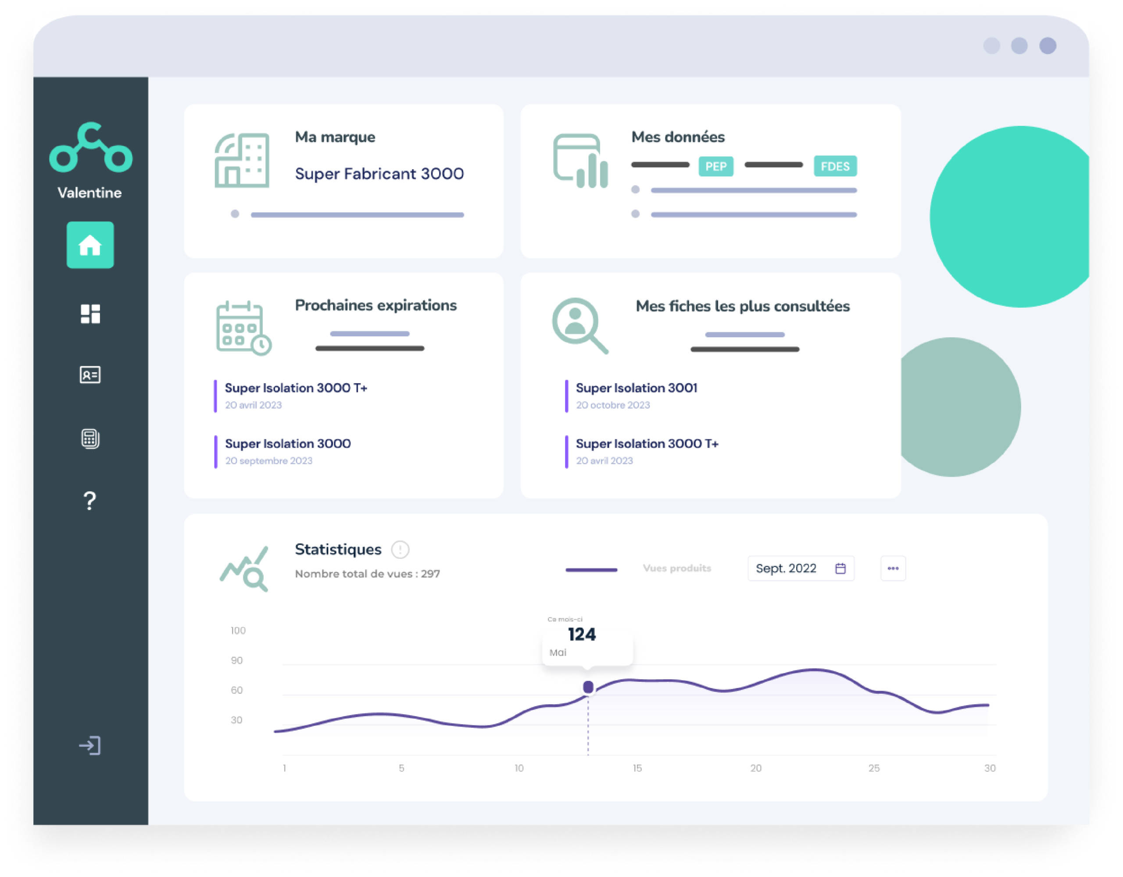Click the building icon in Ma marque
The height and width of the screenshot is (877, 1123).
tap(242, 160)
